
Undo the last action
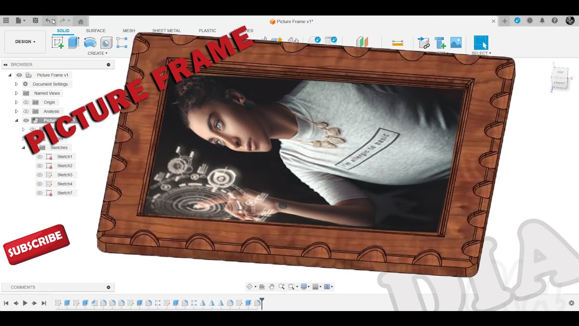pyautogui.click(x=48, y=21)
